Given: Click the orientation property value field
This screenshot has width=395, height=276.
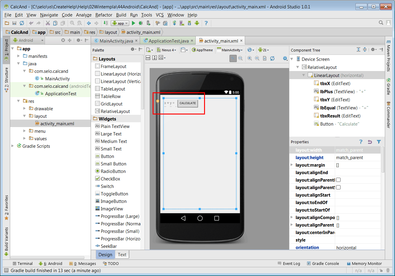Looking at the screenshot, I should tap(358, 248).
